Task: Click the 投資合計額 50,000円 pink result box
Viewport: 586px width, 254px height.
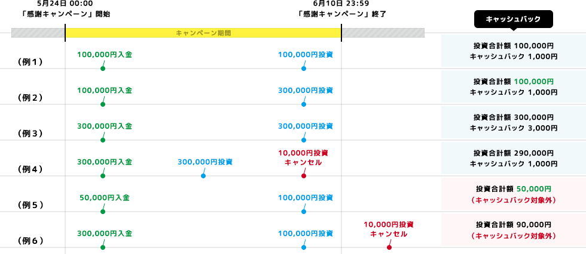Action: 513,194
